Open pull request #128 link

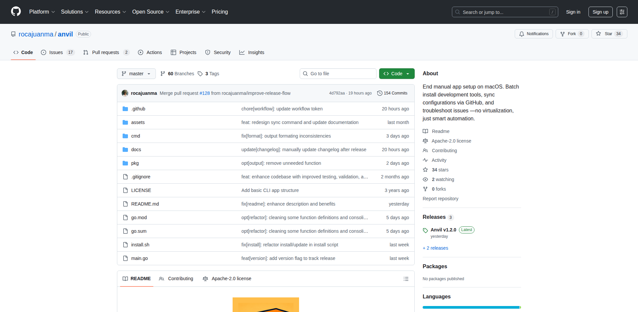click(x=205, y=93)
